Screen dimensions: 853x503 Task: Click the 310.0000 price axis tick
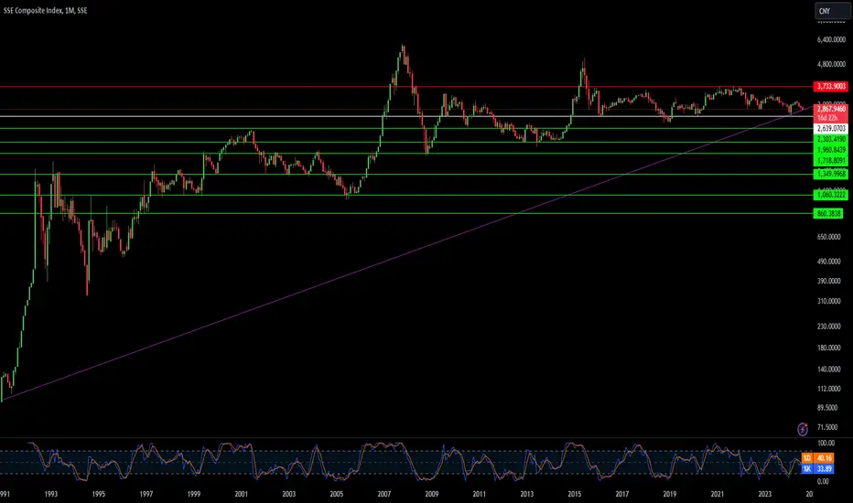(829, 301)
